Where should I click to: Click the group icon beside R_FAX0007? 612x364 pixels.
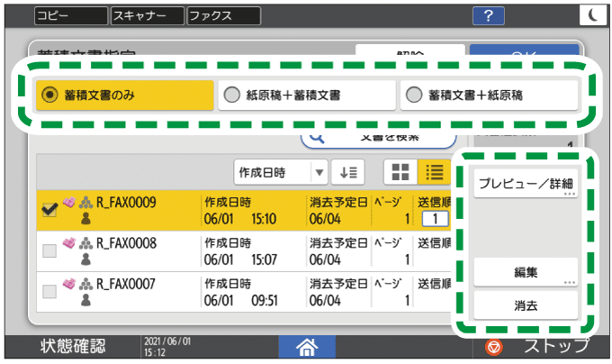coord(85,284)
